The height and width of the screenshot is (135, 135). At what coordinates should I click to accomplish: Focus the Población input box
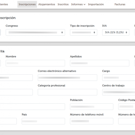91,106
